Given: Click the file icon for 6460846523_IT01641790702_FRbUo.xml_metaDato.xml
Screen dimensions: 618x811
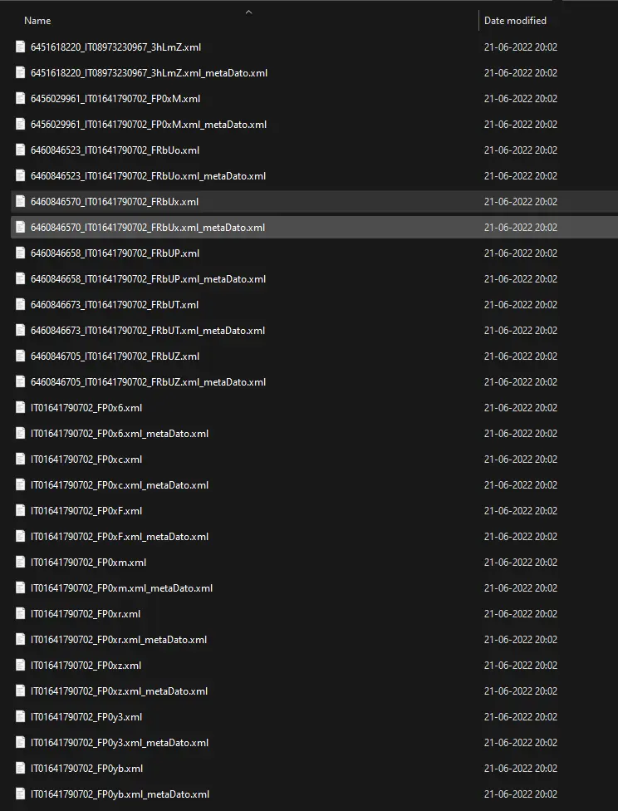Looking at the screenshot, I should tap(21, 176).
